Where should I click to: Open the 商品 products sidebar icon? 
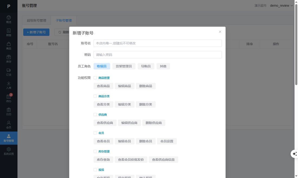tap(9, 46)
